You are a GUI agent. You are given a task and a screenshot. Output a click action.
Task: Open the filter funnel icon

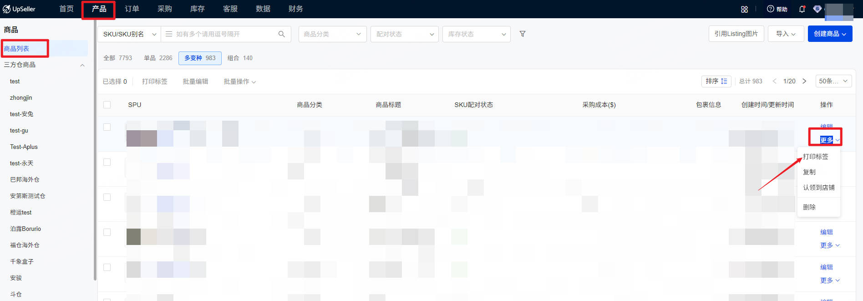tap(523, 34)
